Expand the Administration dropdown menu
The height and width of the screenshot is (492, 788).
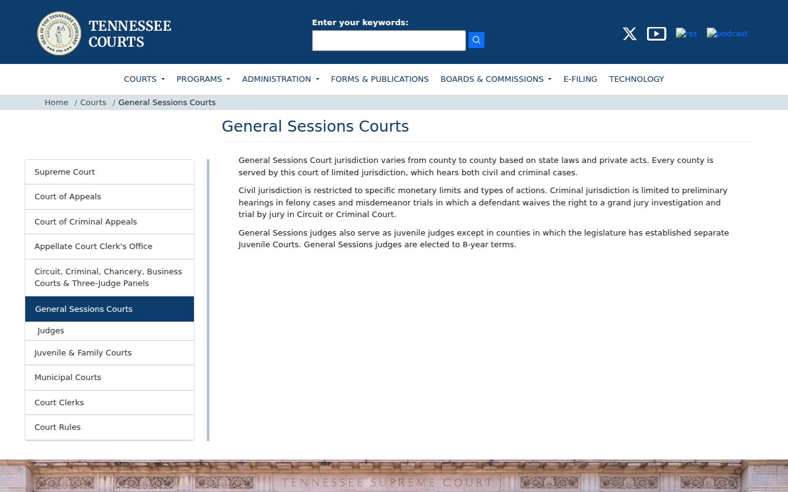click(281, 79)
